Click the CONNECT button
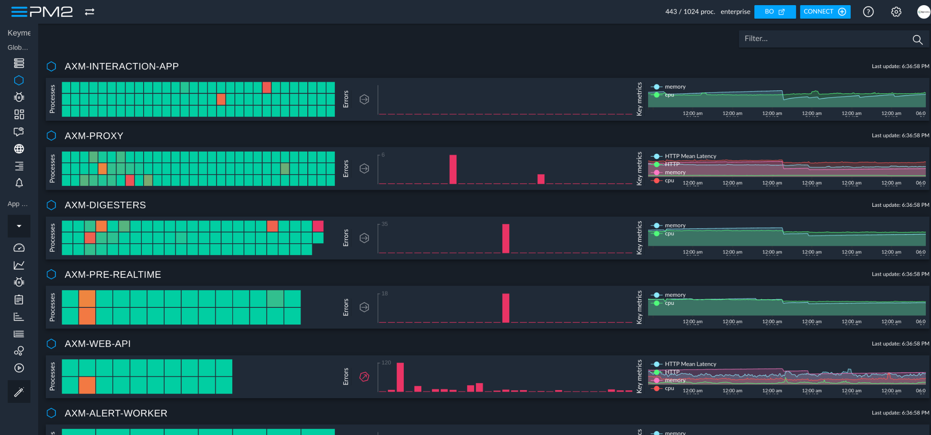The height and width of the screenshot is (435, 931). point(824,12)
